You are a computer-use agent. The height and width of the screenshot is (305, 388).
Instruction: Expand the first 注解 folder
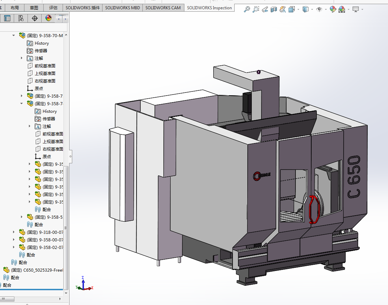click(x=22, y=58)
